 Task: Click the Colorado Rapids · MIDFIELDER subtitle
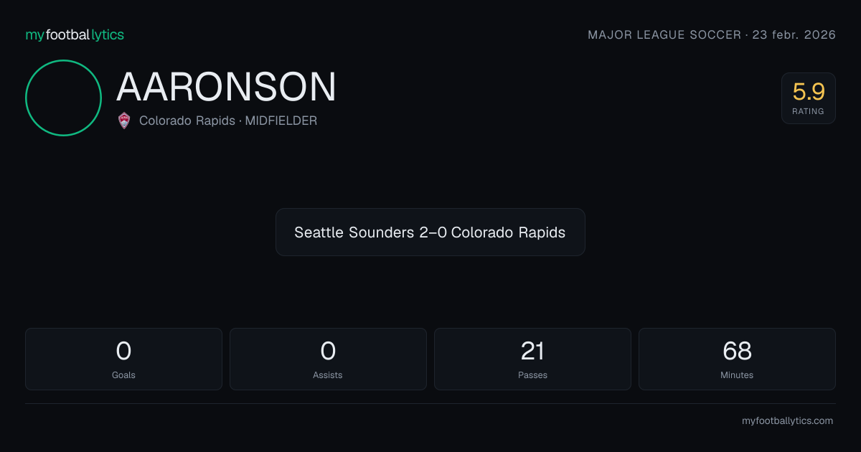(228, 121)
